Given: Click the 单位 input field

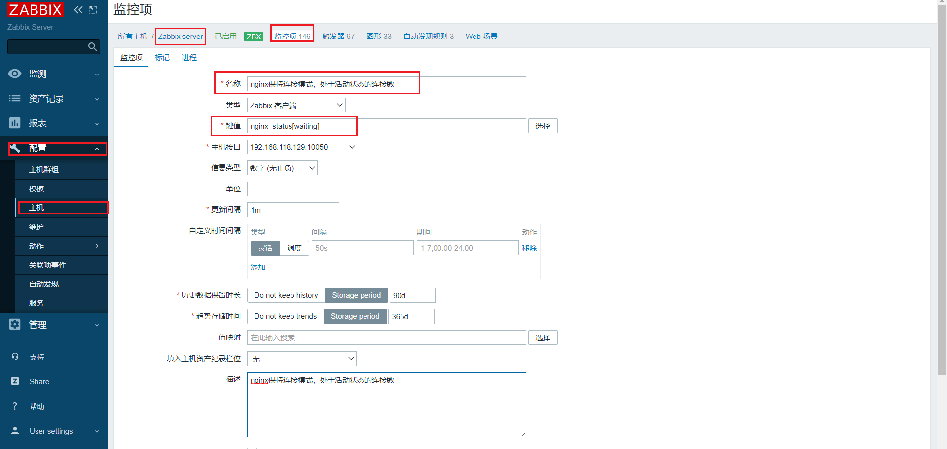Looking at the screenshot, I should pyautogui.click(x=387, y=189).
